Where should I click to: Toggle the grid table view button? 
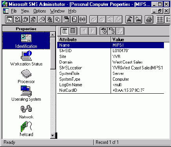point(73,31)
